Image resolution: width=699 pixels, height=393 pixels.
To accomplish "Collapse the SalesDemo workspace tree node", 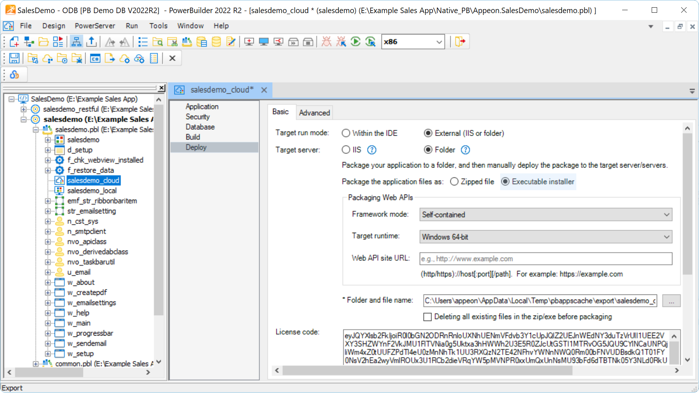I will tap(12, 99).
